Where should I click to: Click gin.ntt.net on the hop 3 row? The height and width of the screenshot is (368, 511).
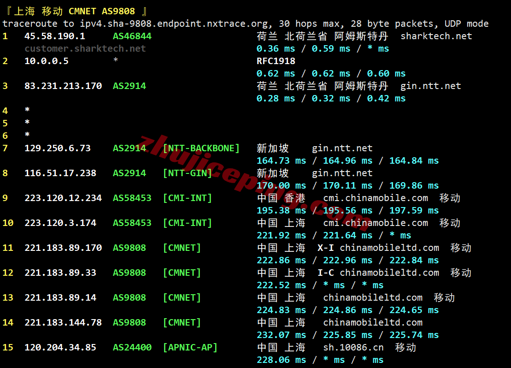pos(430,86)
